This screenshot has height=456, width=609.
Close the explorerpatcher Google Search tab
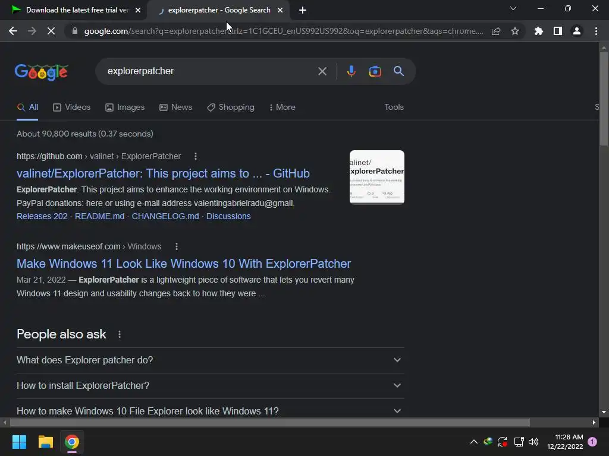click(x=280, y=10)
